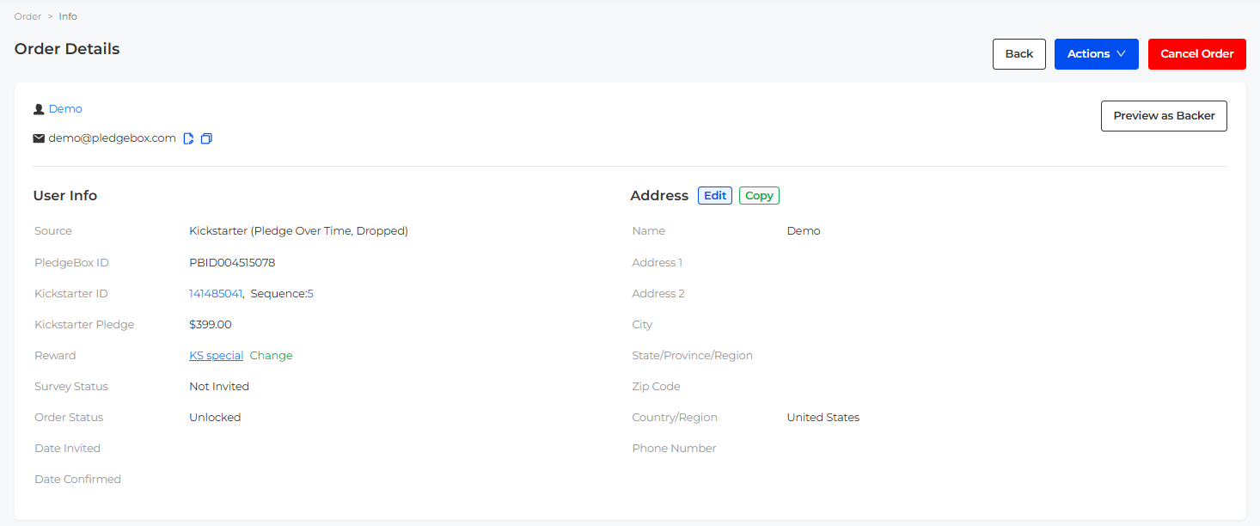Click the demo@pledgebox.com email text
This screenshot has width=1260, height=526.
click(112, 138)
